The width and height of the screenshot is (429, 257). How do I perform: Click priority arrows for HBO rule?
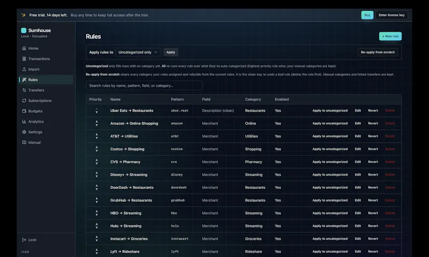(97, 213)
